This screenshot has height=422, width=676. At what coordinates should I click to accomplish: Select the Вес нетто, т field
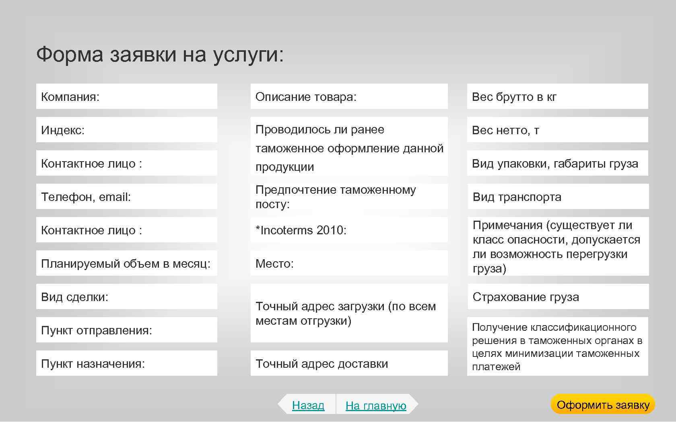(557, 130)
